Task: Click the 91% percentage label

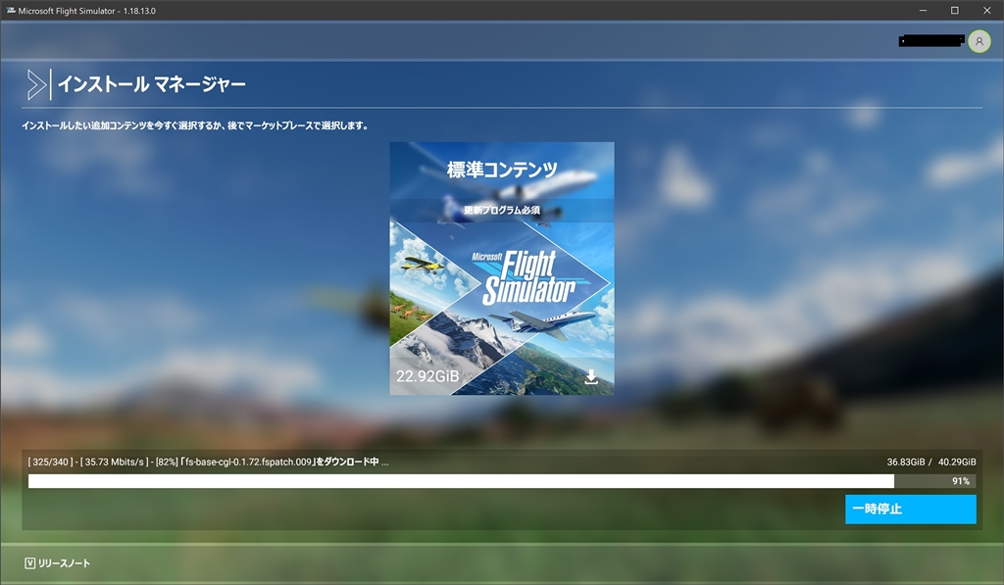Action: coord(961,481)
